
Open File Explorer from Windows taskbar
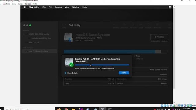pos(73,109)
